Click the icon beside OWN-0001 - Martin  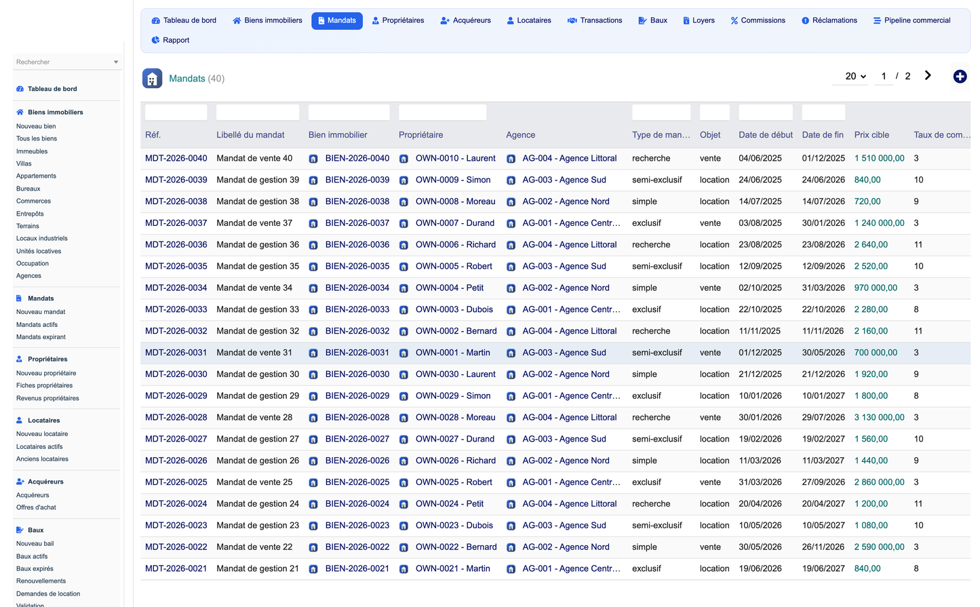(x=404, y=353)
